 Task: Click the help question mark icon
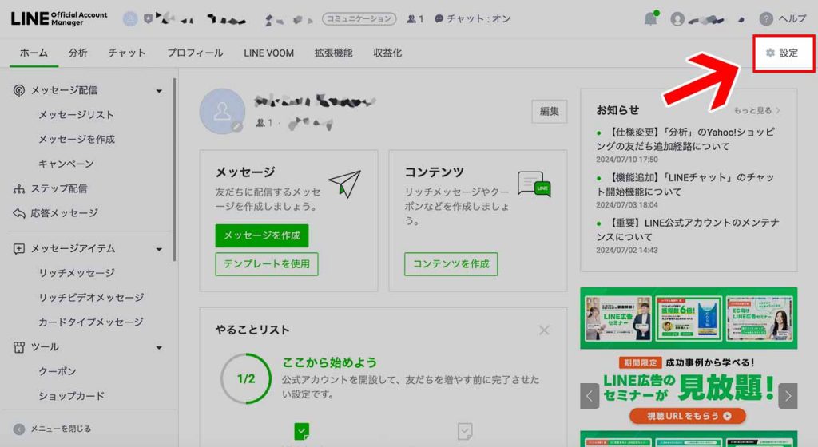click(x=766, y=18)
